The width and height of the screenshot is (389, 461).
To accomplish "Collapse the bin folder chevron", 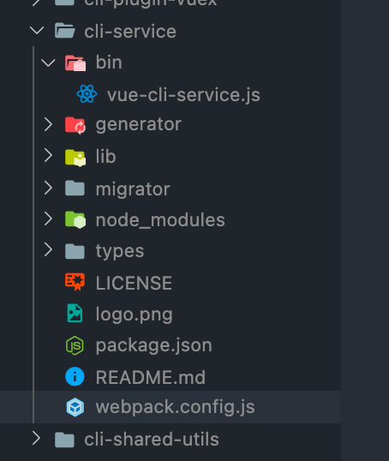I will click(48, 63).
